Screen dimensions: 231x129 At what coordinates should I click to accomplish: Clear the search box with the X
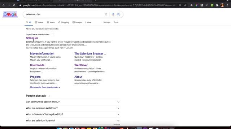(106, 14)
